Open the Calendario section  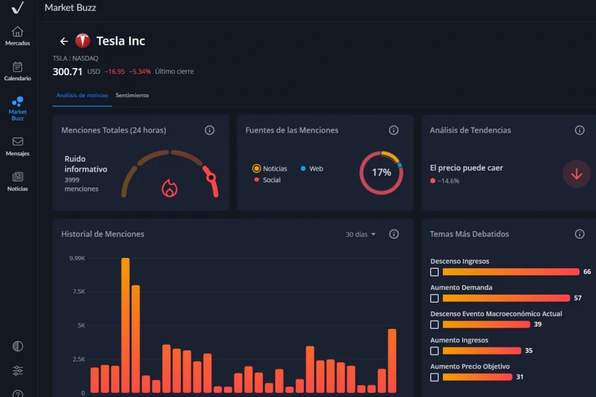(x=17, y=71)
